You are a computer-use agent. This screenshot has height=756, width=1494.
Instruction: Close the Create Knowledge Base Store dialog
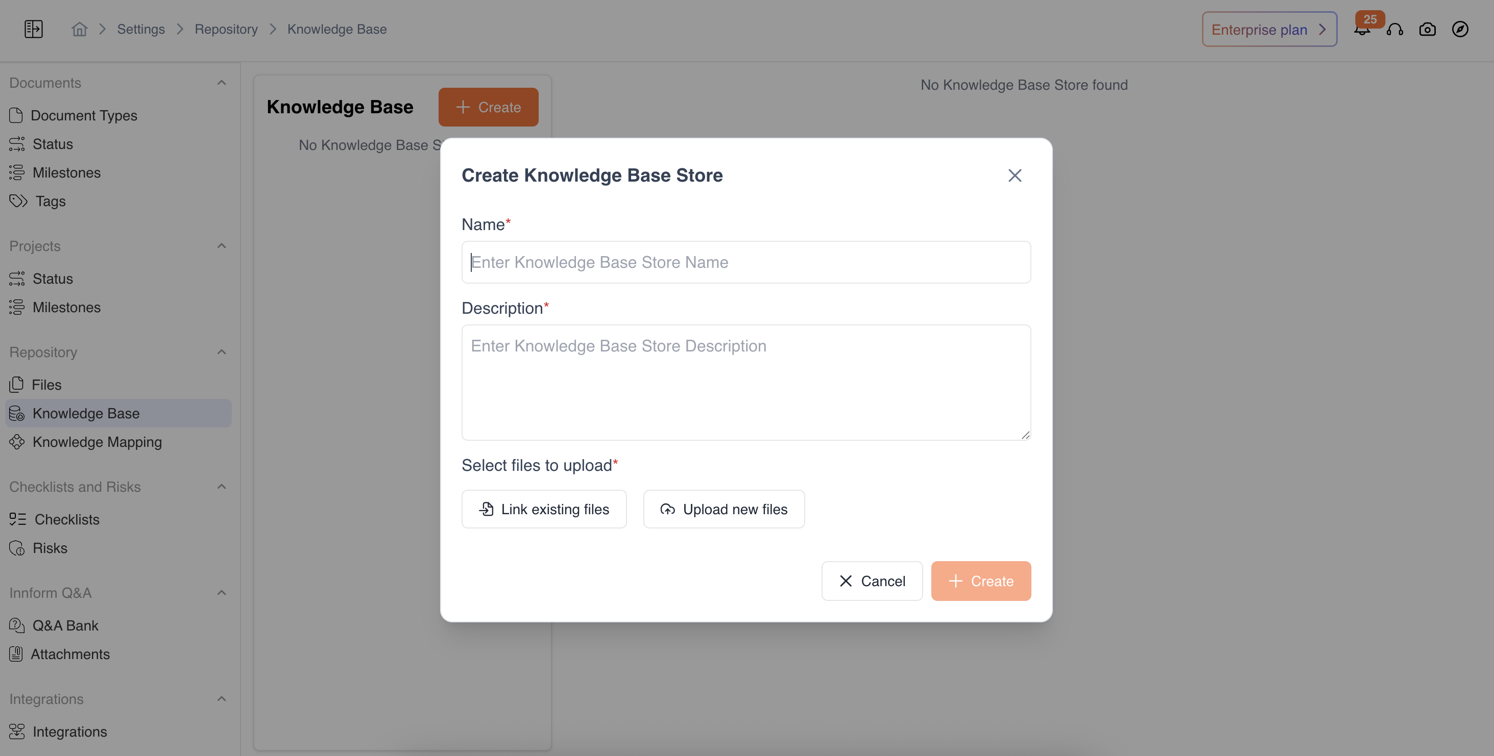point(1015,175)
